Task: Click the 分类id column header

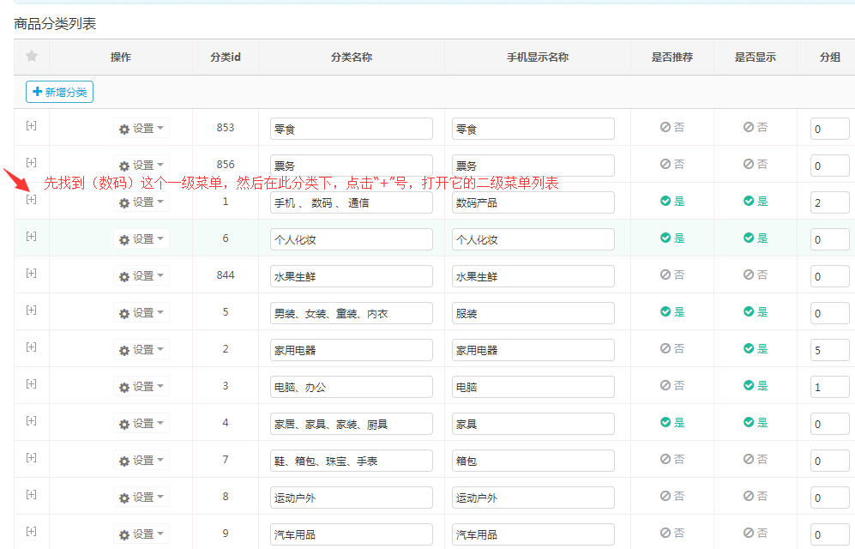Action: pyautogui.click(x=226, y=57)
